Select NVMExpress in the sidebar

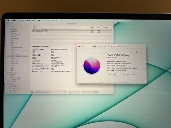pyautogui.click(x=15, y=38)
